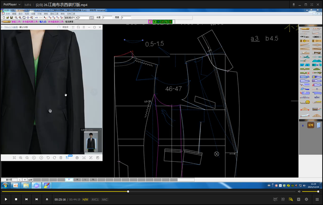
Task: Click the navigator thumbnail of model
Action: (91, 142)
